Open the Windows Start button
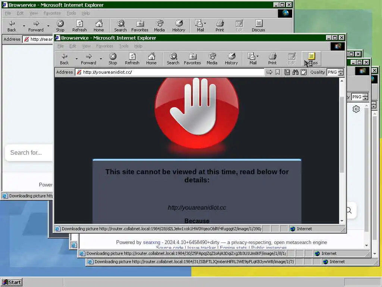This screenshot has width=382, height=287. (12, 283)
